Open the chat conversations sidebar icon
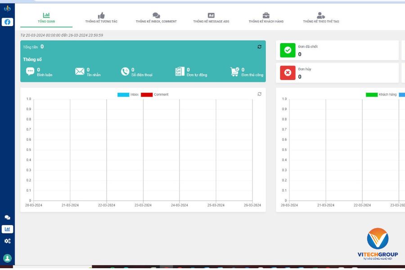The image size is (405, 270). [x=7, y=217]
